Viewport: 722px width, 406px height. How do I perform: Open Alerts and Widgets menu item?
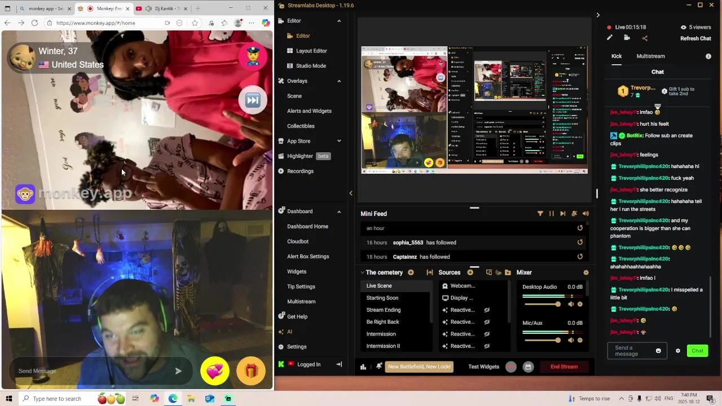pyautogui.click(x=309, y=111)
